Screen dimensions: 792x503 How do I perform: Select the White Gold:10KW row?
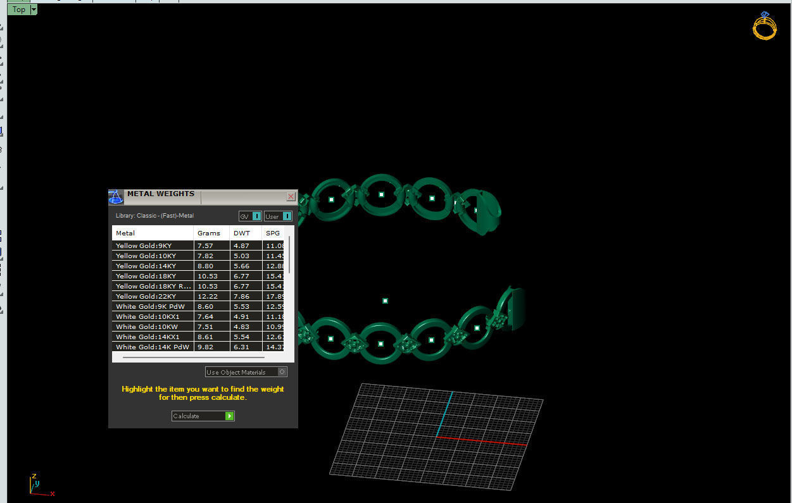(x=199, y=326)
